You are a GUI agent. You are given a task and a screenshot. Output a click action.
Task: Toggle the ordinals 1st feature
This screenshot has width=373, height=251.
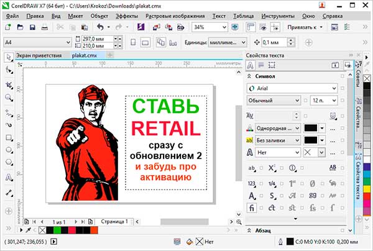pyautogui.click(x=292, y=183)
